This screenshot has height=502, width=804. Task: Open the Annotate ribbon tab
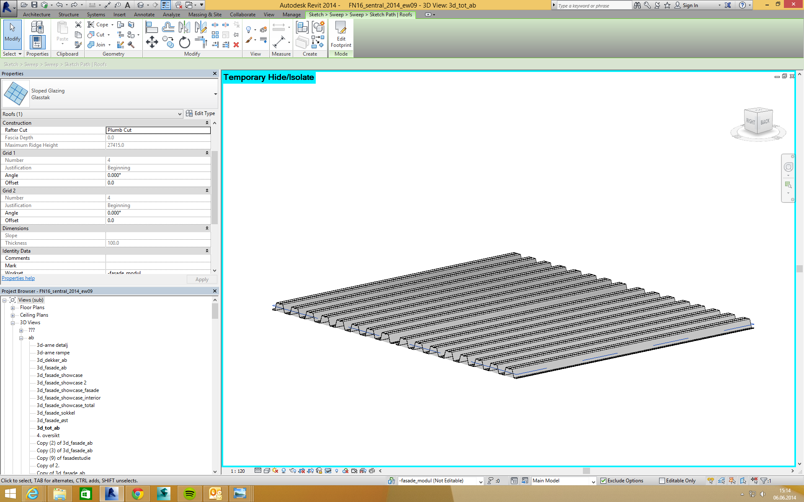pos(144,15)
